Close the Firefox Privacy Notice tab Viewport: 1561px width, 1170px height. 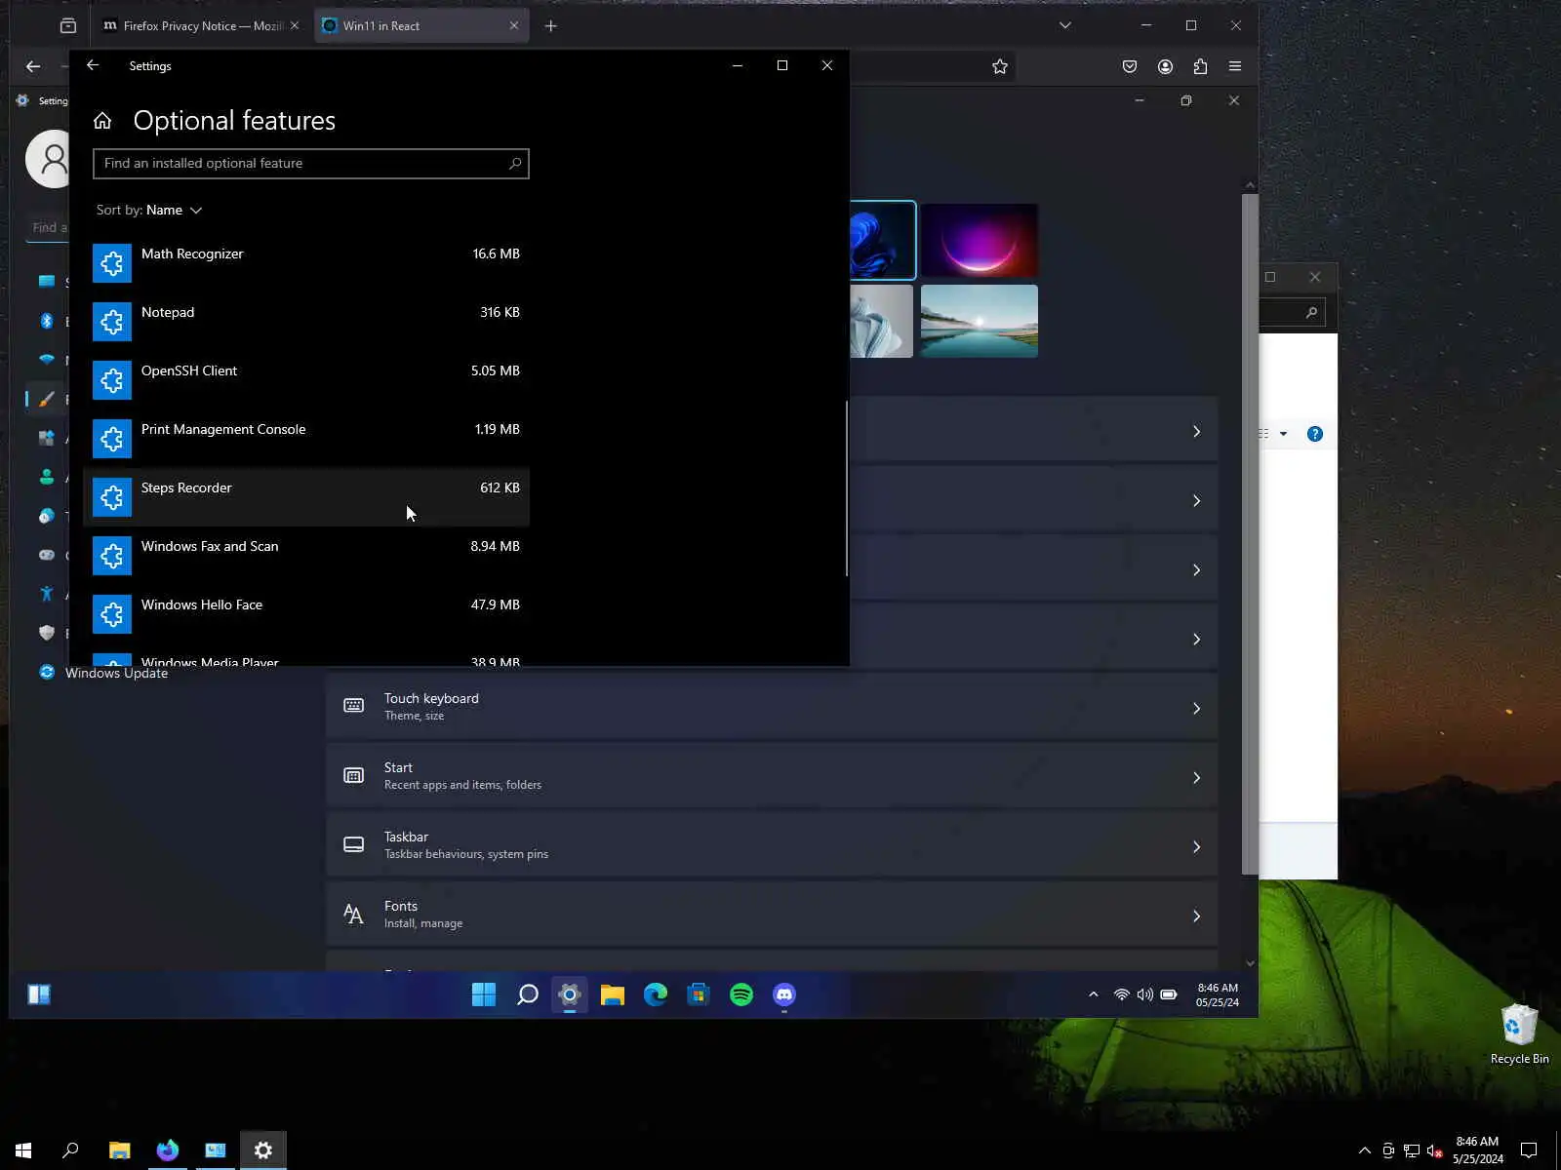[x=295, y=26]
